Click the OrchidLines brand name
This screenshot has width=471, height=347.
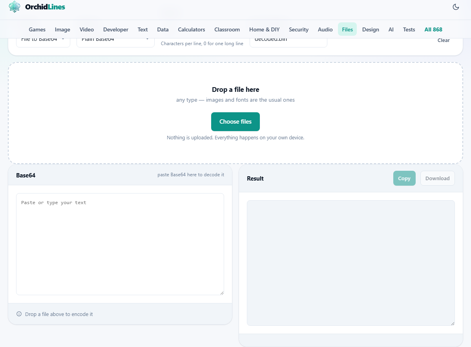pos(45,7)
